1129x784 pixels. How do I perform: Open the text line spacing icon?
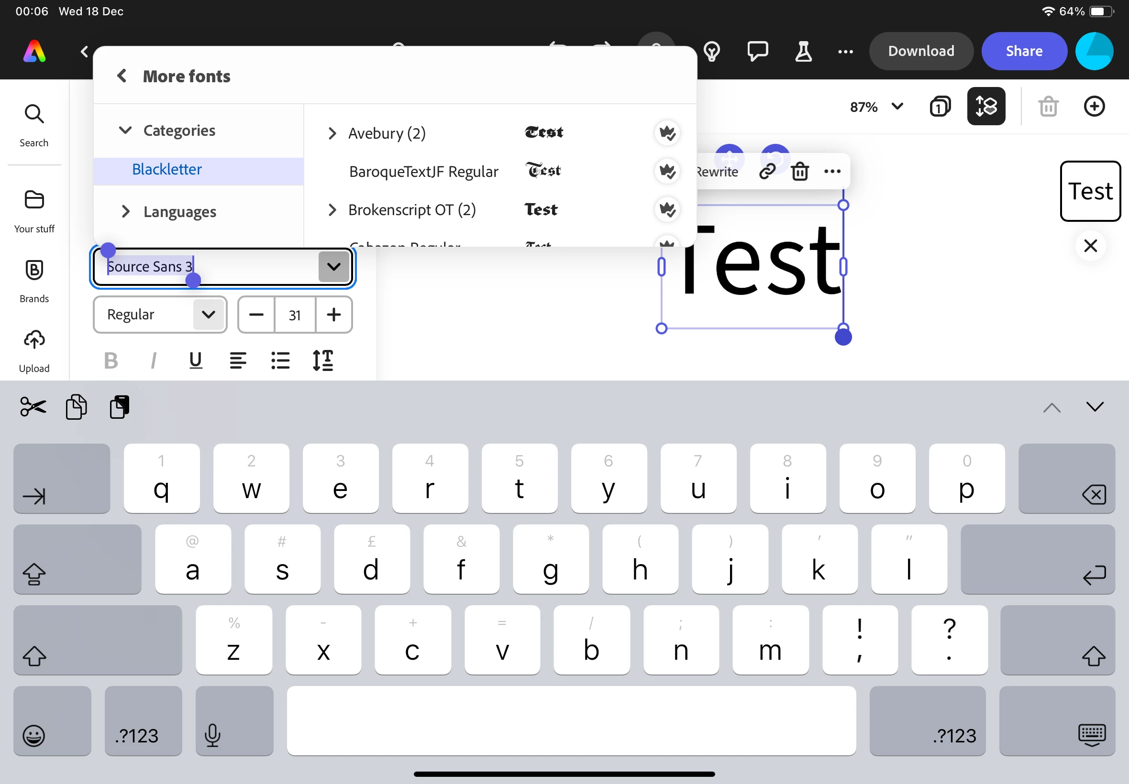(x=323, y=360)
